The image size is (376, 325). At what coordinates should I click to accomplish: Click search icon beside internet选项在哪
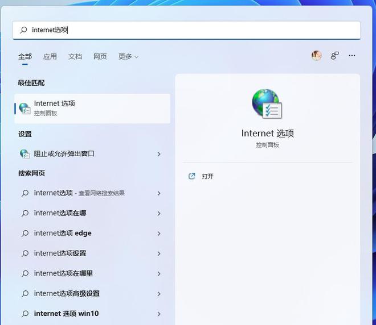point(25,213)
